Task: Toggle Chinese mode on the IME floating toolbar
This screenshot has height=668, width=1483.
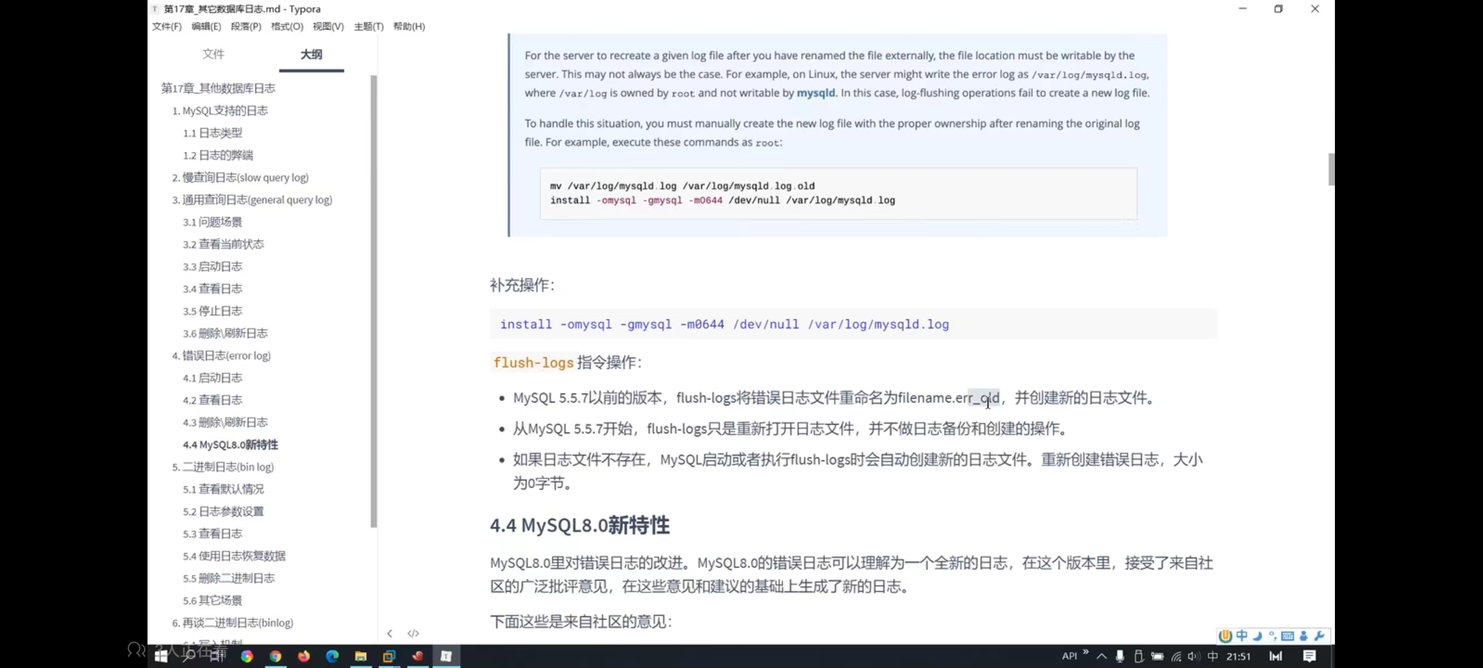Action: point(1242,636)
